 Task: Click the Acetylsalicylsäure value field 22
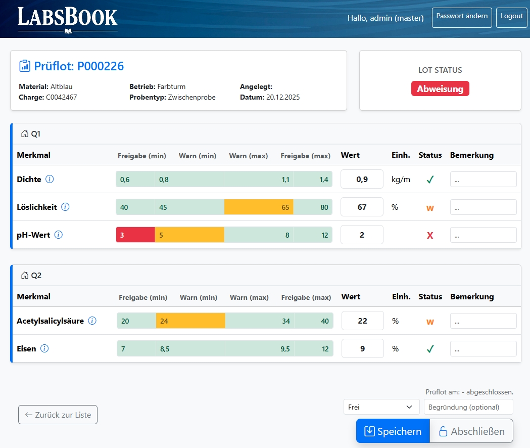tap(363, 321)
